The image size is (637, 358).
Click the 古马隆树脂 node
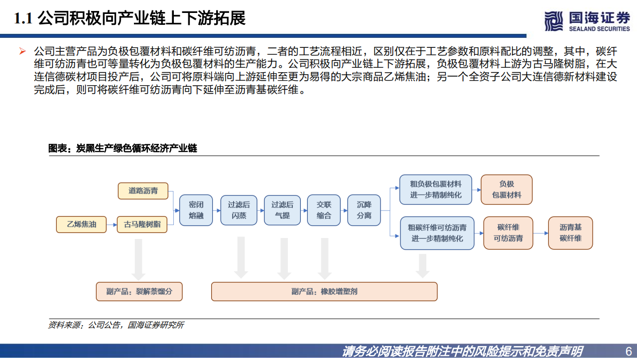[x=143, y=225]
